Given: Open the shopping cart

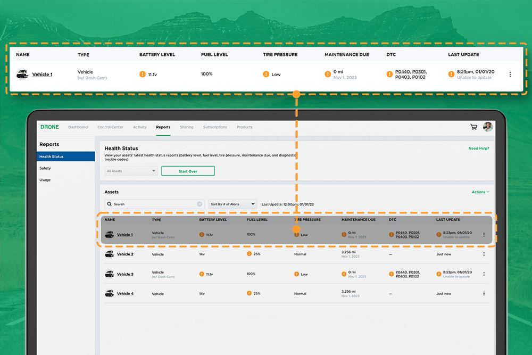Looking at the screenshot, I should pos(473,127).
